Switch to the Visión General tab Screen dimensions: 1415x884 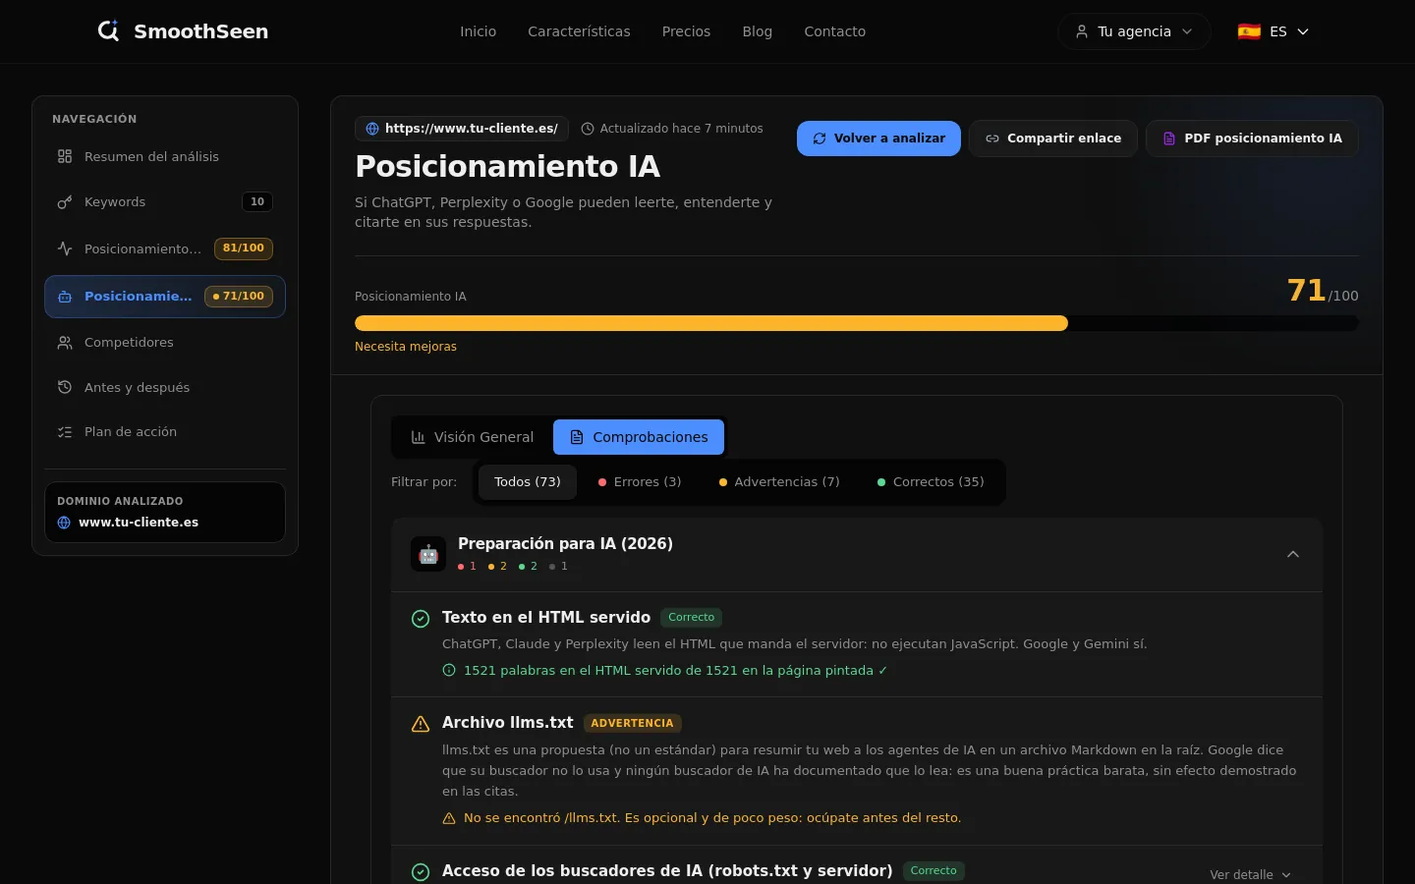pyautogui.click(x=473, y=437)
